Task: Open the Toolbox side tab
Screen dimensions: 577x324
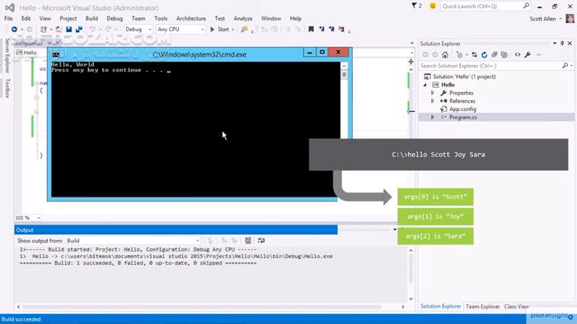Action: click(x=7, y=88)
